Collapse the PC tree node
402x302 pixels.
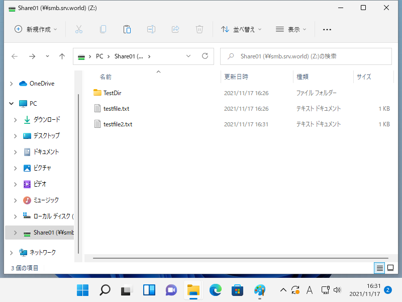(11, 104)
